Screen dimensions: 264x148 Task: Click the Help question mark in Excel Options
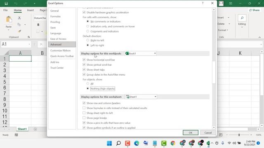(203, 3)
